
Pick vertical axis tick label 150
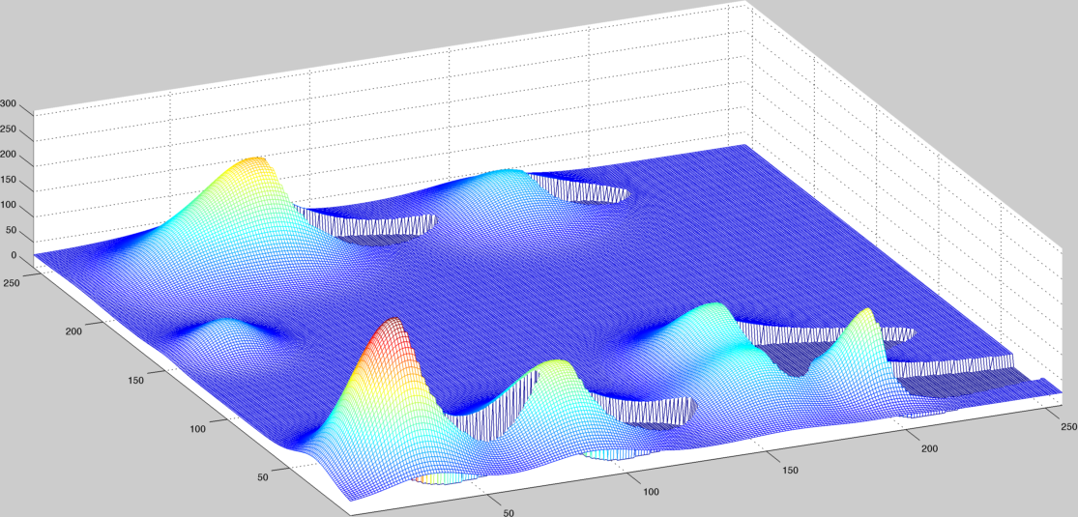(x=9, y=180)
